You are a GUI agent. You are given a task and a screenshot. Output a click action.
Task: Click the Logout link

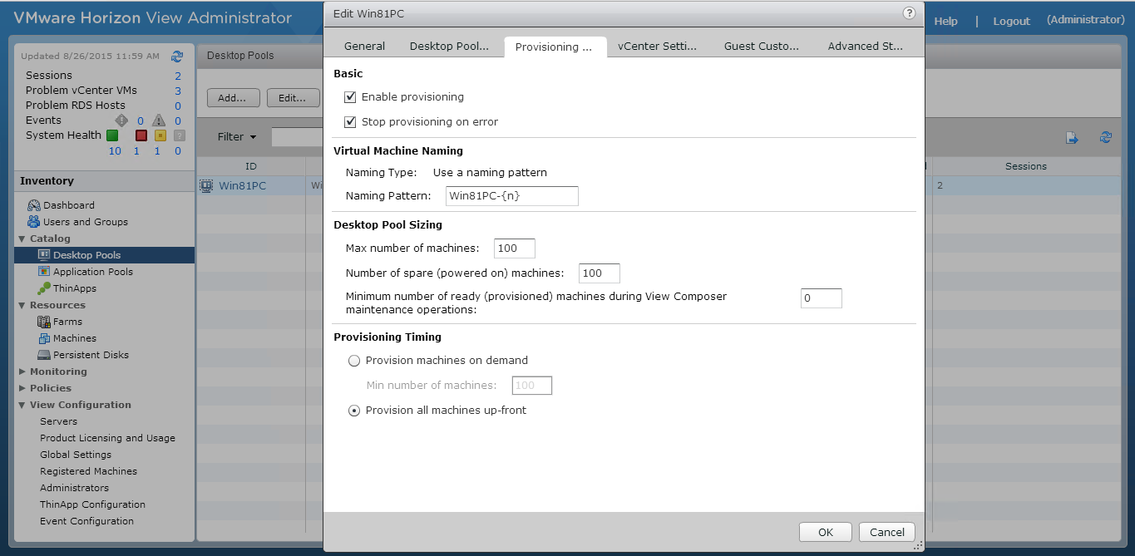(x=1011, y=22)
